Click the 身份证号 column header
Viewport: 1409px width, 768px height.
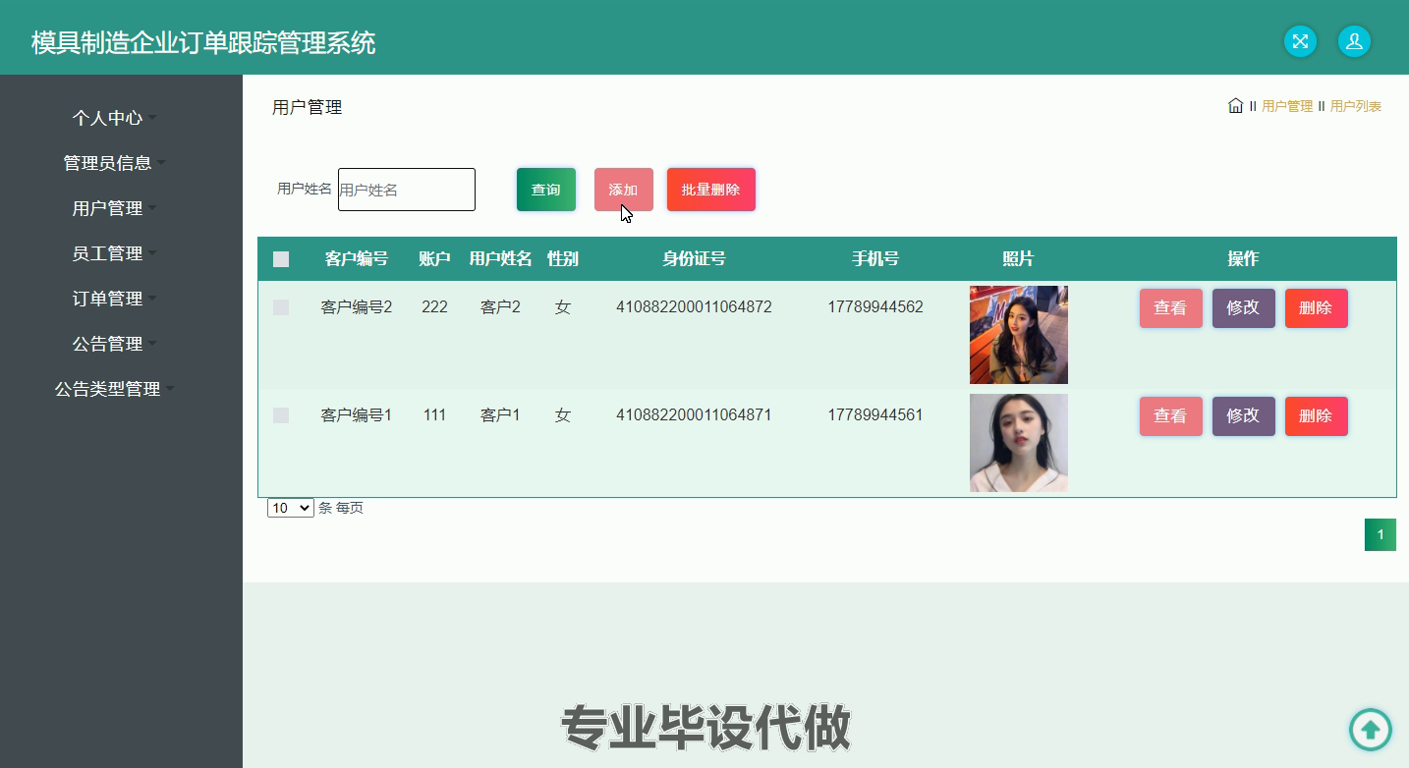pyautogui.click(x=694, y=259)
